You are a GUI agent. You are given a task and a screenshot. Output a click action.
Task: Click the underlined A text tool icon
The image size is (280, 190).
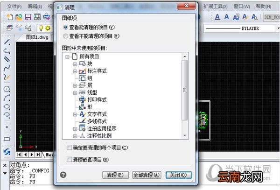(217, 17)
